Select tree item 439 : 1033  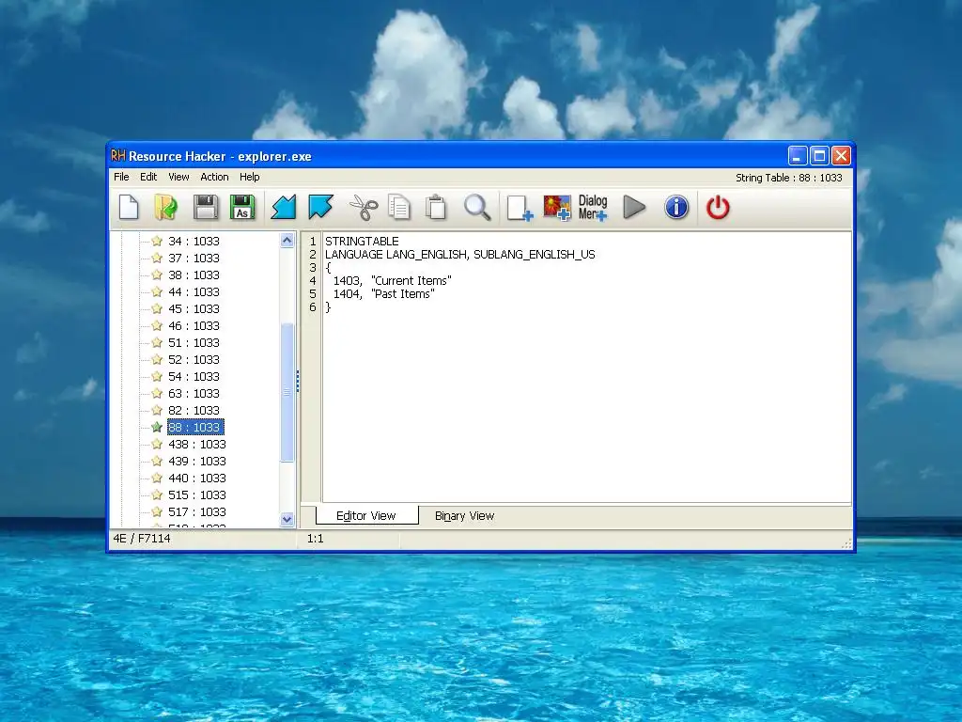point(197,461)
